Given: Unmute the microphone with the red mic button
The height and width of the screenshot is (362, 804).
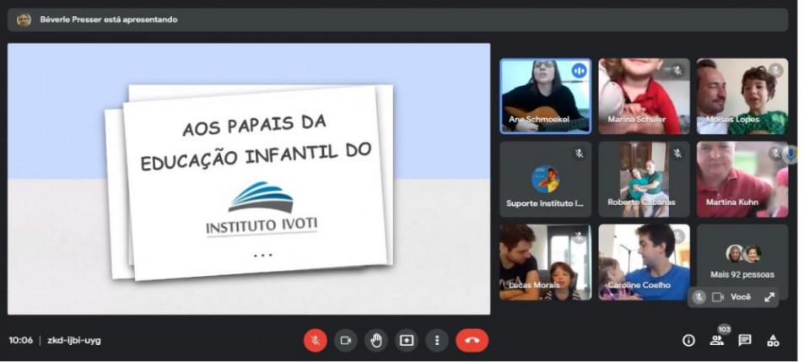Looking at the screenshot, I should pos(315,340).
